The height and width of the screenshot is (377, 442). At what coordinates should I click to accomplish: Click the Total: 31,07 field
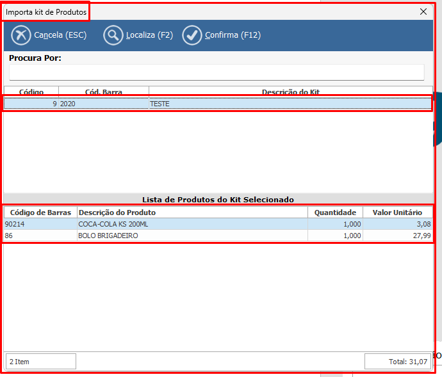pyautogui.click(x=397, y=362)
